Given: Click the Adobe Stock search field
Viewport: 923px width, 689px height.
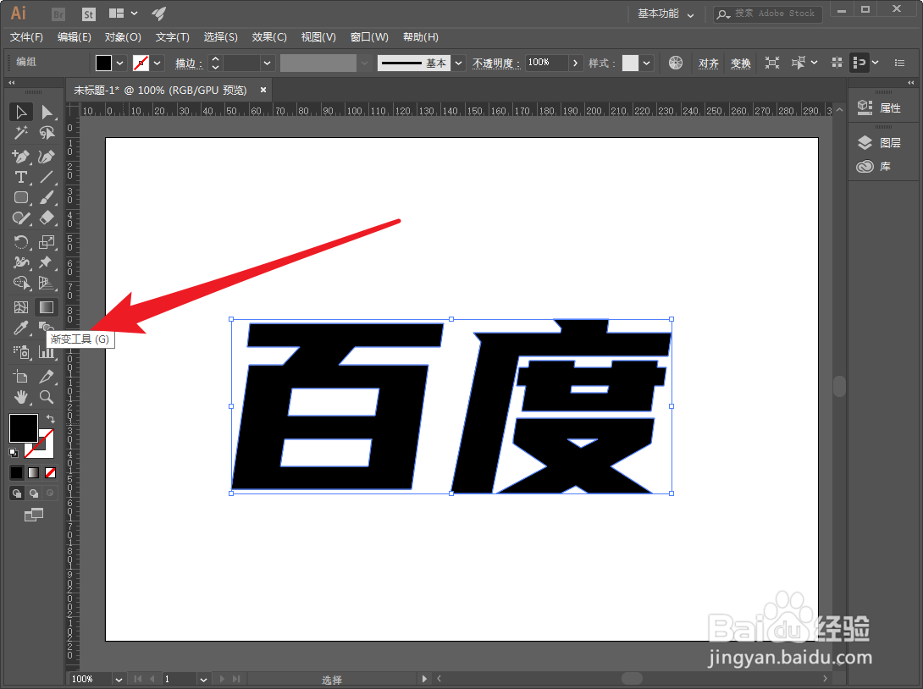Looking at the screenshot, I should 768,14.
